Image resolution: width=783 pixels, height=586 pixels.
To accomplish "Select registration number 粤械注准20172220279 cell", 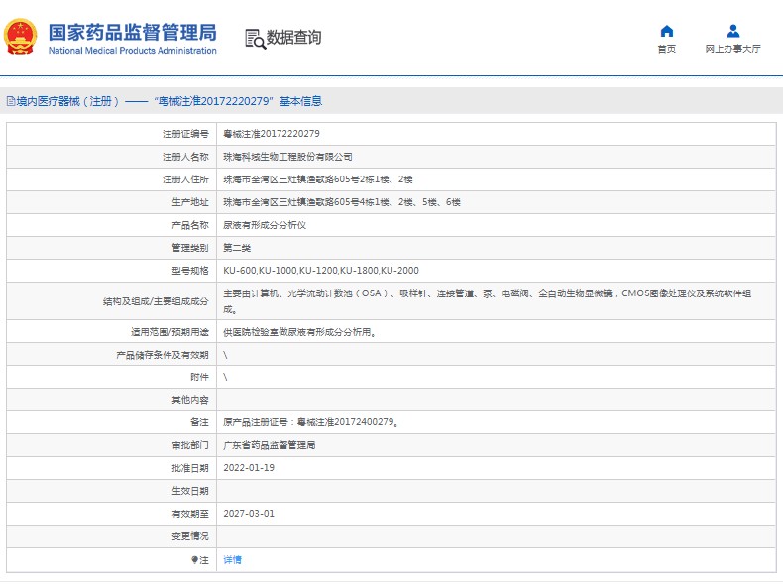I will tap(272, 134).
